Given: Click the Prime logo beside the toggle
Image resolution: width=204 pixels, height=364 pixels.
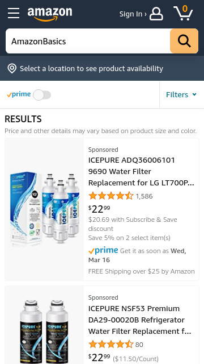Looking at the screenshot, I should [x=19, y=94].
